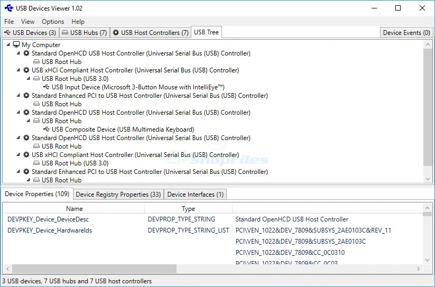435x287 pixels.
Task: Click the hardware ID value ending in REV_11
Action: [313, 230]
